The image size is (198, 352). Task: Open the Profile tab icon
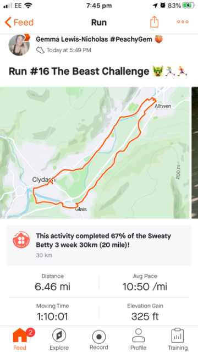point(138,339)
